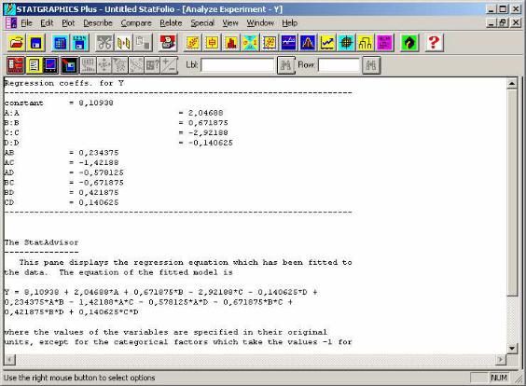The image size is (526, 386).
Task: Copy using the yellow pages icon
Action: (x=124, y=43)
